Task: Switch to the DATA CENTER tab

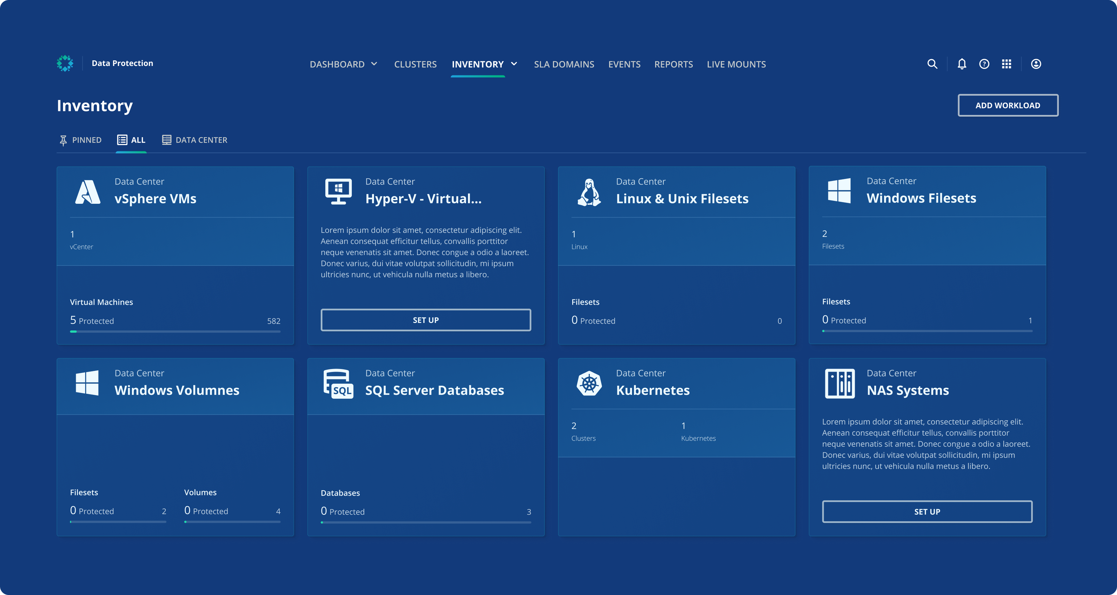Action: [x=194, y=140]
